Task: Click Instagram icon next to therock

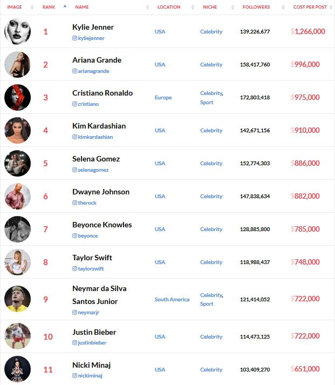Action: (x=74, y=203)
